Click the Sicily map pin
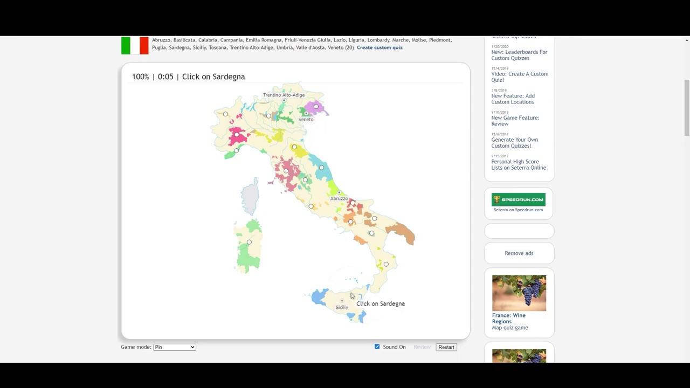Image resolution: width=690 pixels, height=388 pixels. click(x=342, y=301)
